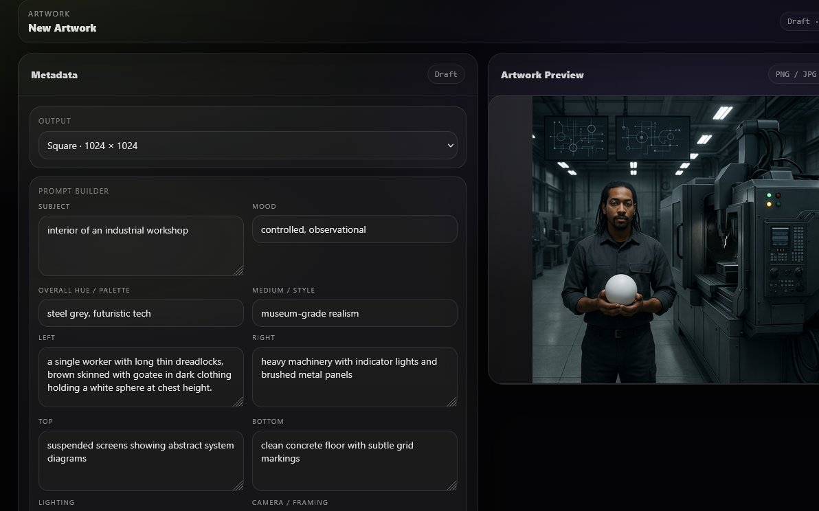Click the ARTWORK breadcrumb label

point(49,14)
